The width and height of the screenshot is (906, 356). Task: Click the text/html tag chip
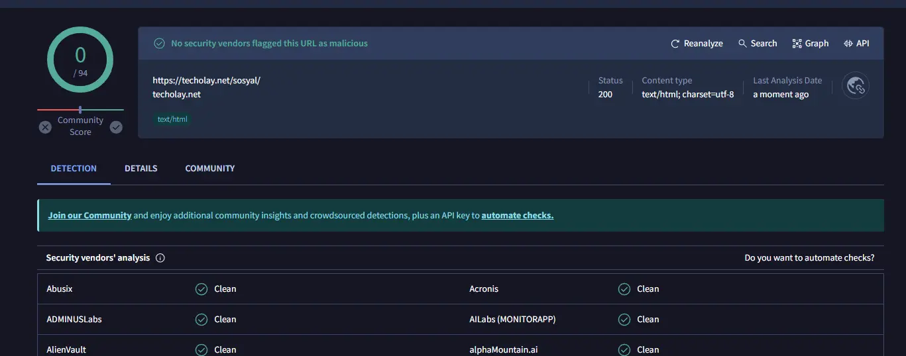tap(172, 120)
